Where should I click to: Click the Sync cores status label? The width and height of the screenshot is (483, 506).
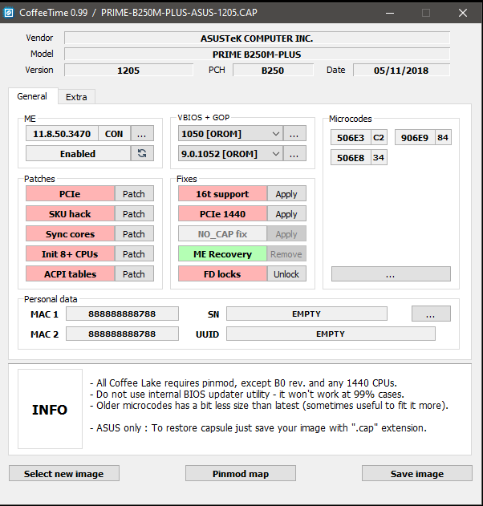pos(70,233)
